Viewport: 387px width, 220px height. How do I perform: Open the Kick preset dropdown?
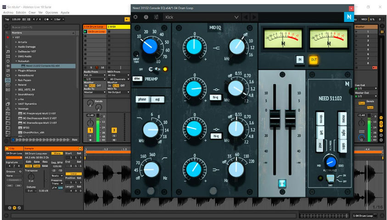point(202,17)
